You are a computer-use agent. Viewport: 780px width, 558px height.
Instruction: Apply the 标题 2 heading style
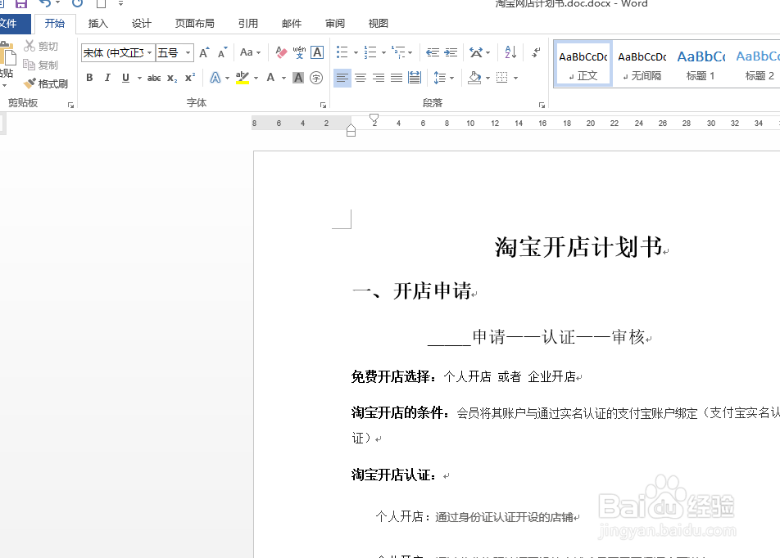(x=759, y=64)
